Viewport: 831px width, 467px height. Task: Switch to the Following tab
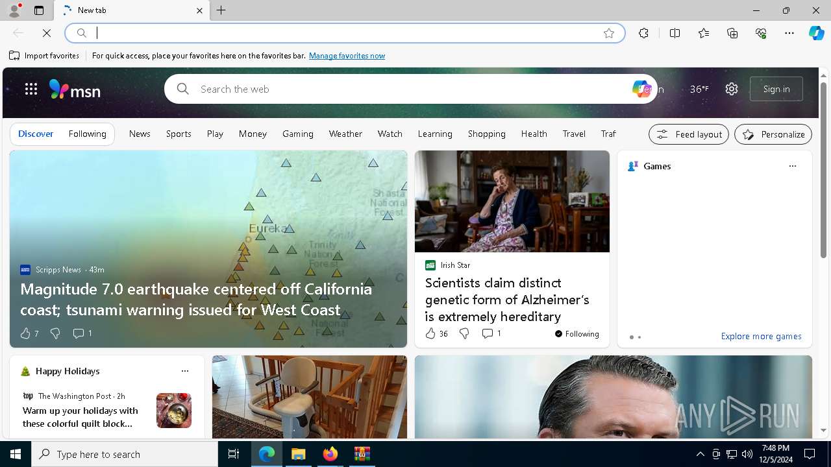[x=87, y=134]
